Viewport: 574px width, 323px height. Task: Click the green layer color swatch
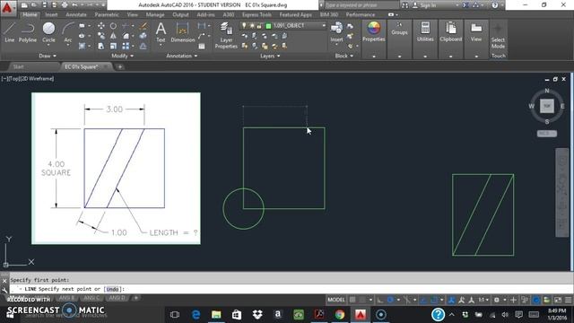pyautogui.click(x=268, y=26)
